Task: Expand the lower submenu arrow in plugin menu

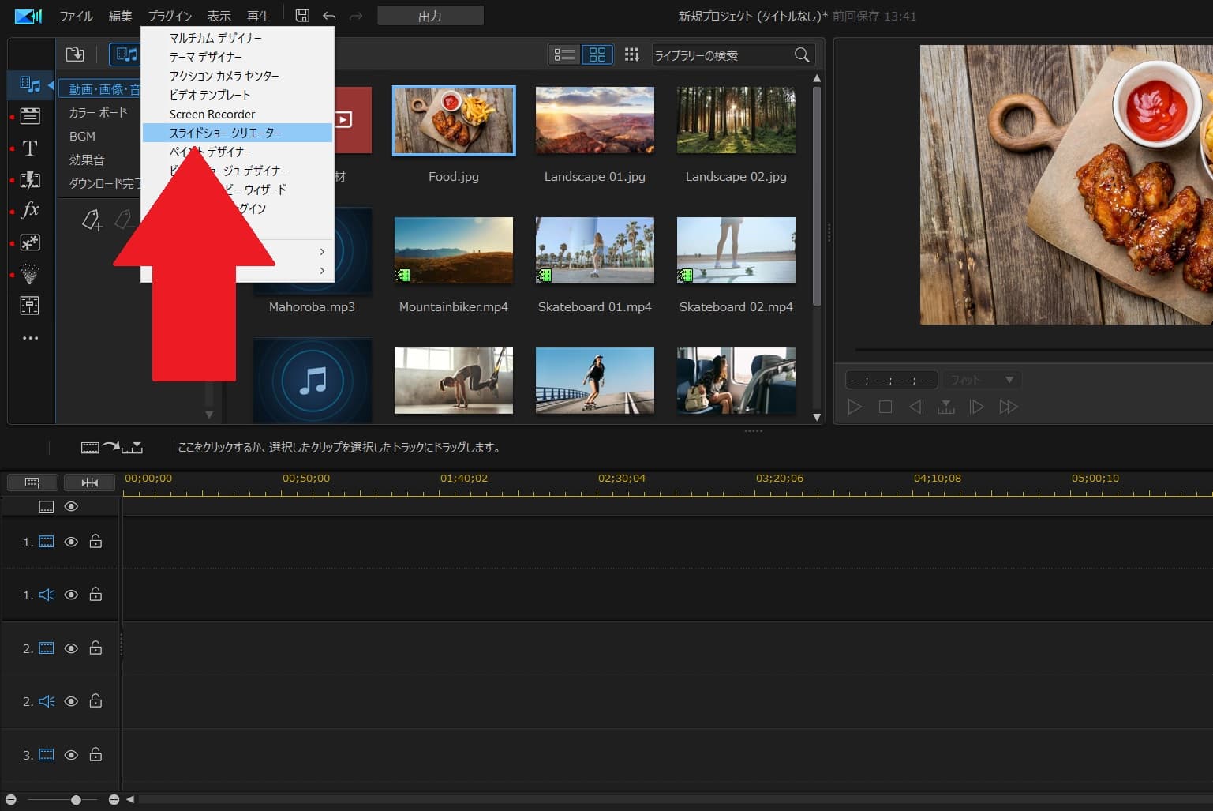Action: 322,271
